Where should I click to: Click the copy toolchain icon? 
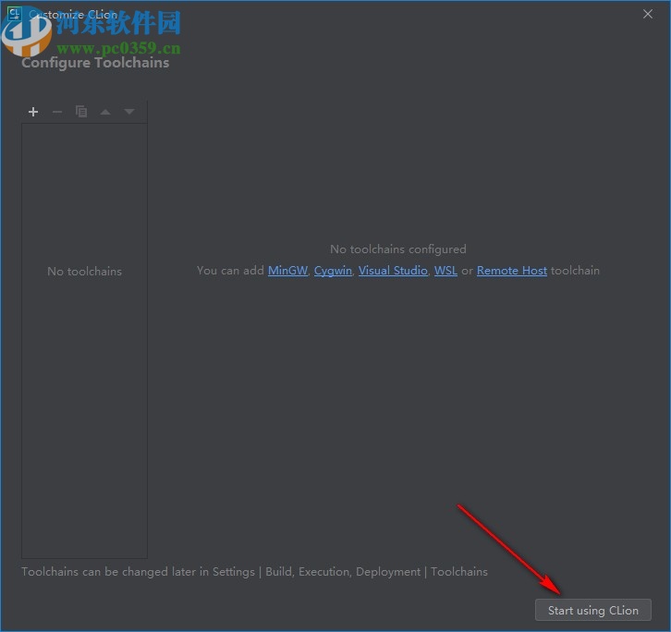coord(81,112)
